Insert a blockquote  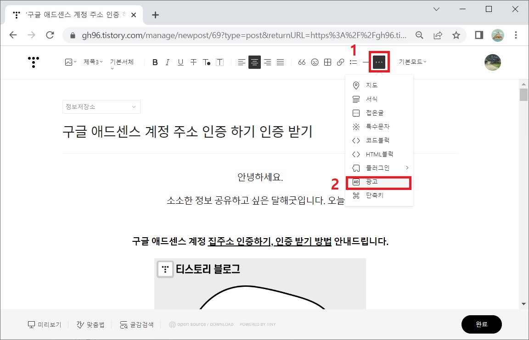[302, 62]
